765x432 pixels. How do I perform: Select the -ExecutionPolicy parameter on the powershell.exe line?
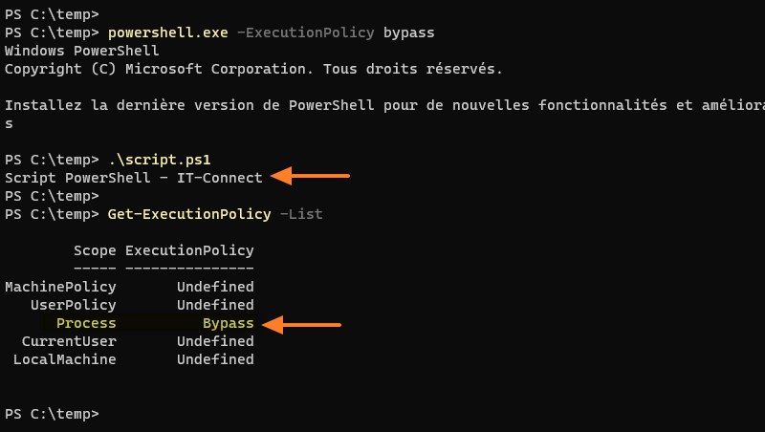(305, 32)
